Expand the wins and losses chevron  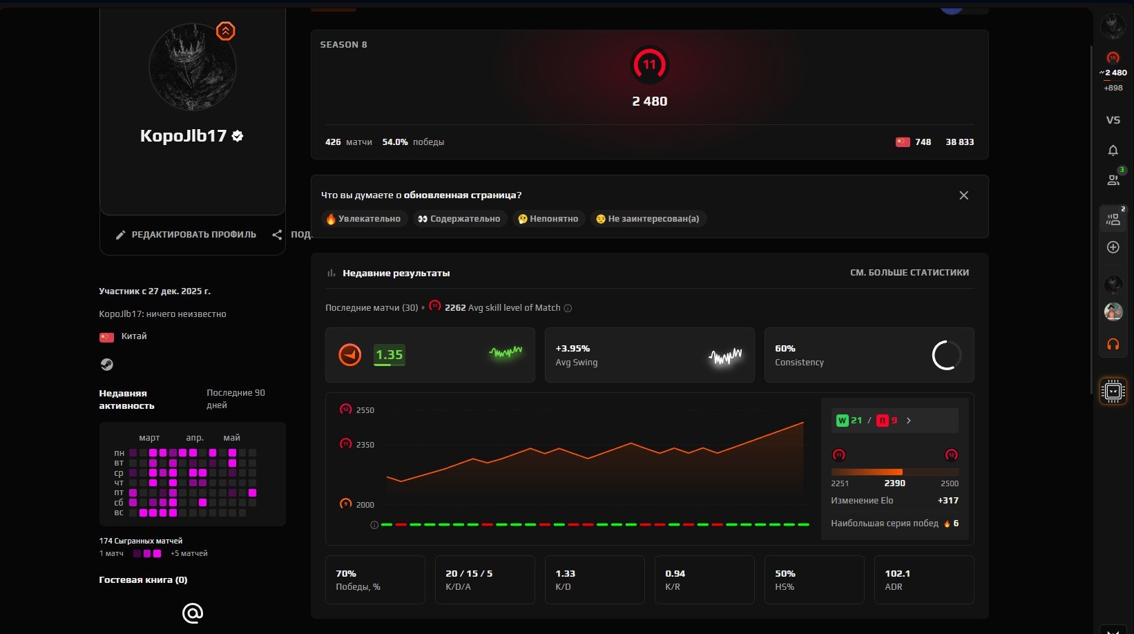(x=908, y=421)
